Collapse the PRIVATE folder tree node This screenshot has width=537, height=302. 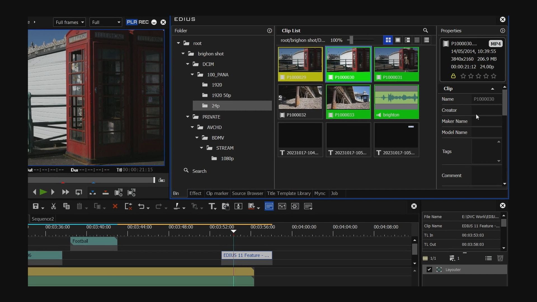188,117
